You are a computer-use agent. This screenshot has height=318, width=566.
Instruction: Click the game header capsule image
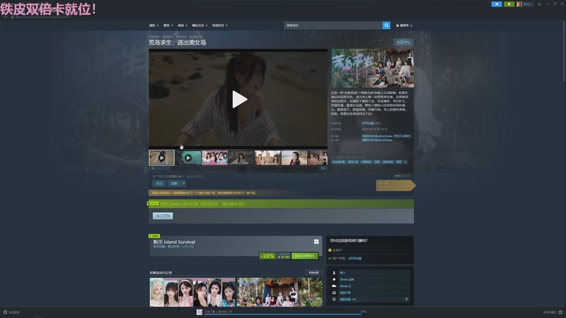(373, 68)
